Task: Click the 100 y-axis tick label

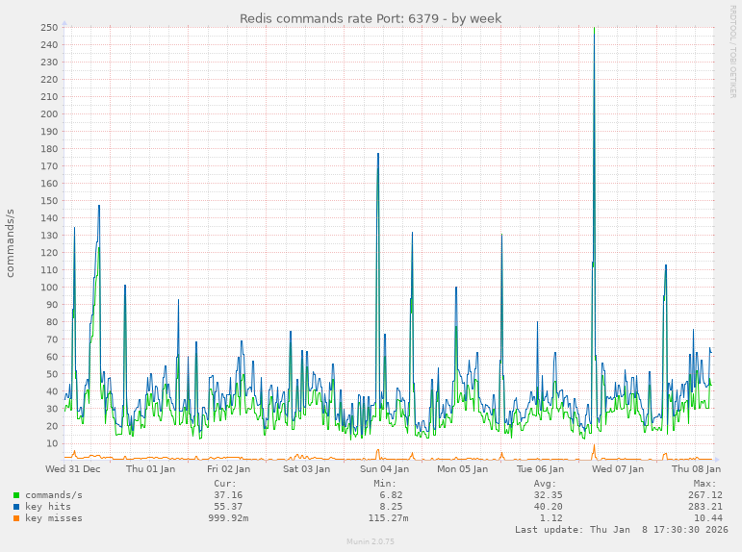Action: [49, 288]
